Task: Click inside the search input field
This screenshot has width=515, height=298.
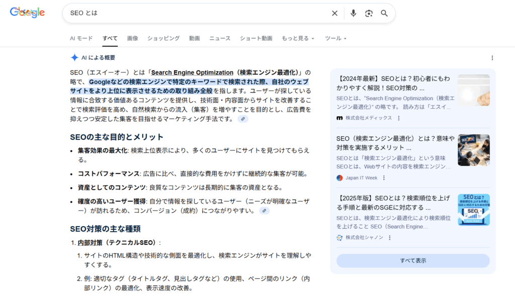Action: click(201, 13)
